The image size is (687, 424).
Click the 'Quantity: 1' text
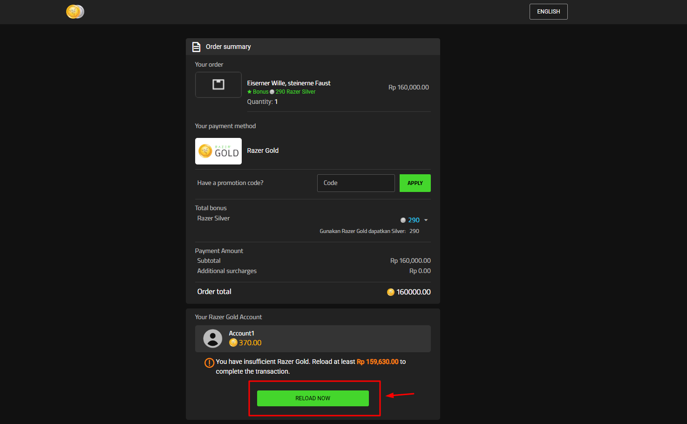(262, 102)
